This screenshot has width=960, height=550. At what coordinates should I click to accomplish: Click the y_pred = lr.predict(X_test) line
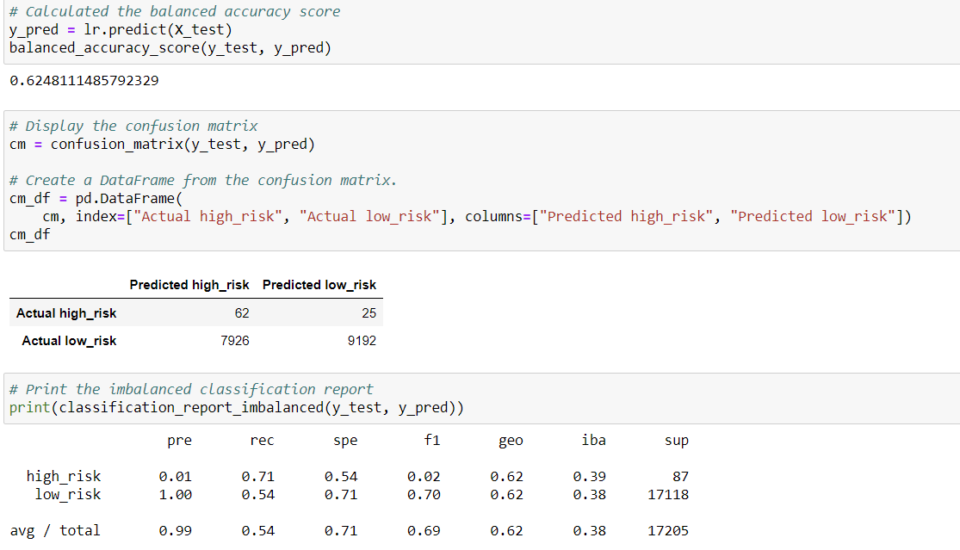pyautogui.click(x=121, y=29)
